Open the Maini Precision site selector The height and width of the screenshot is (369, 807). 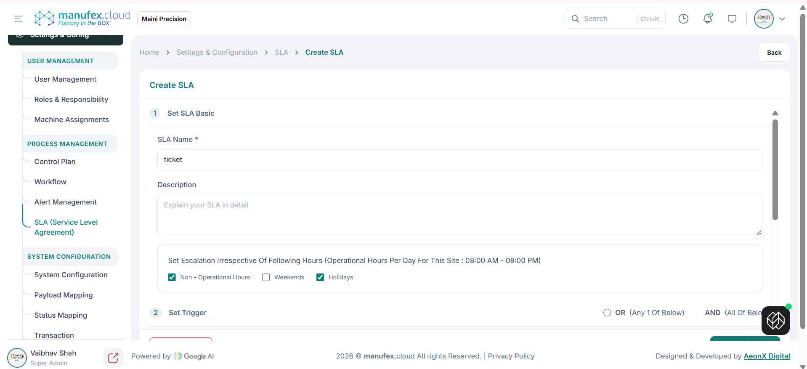164,19
